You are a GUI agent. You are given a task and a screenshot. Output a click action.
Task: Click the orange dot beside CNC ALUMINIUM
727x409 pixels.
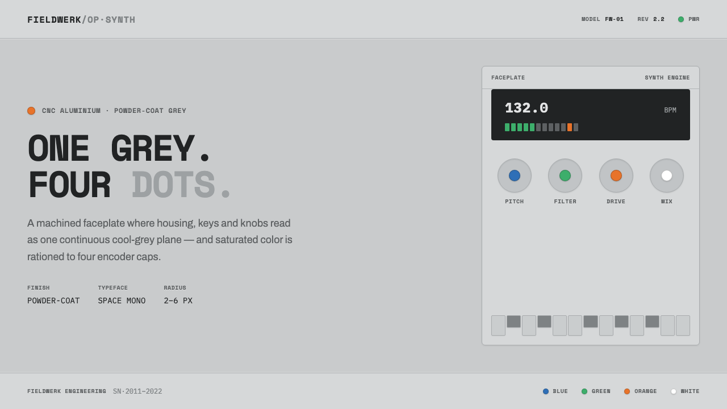click(x=31, y=111)
